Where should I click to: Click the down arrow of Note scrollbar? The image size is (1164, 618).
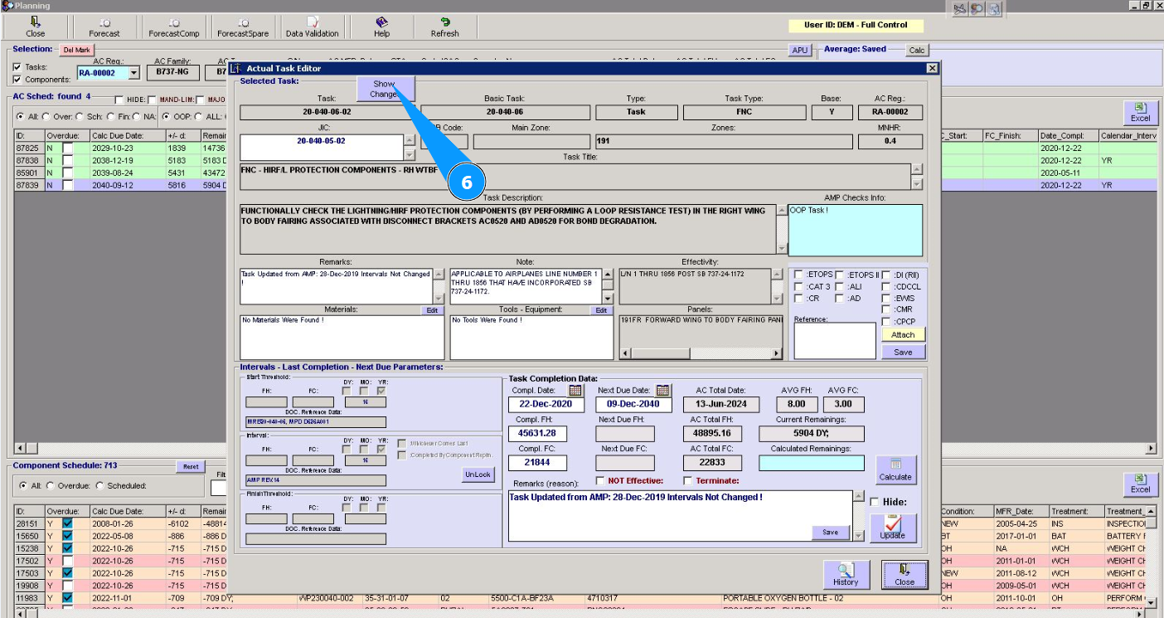609,299
